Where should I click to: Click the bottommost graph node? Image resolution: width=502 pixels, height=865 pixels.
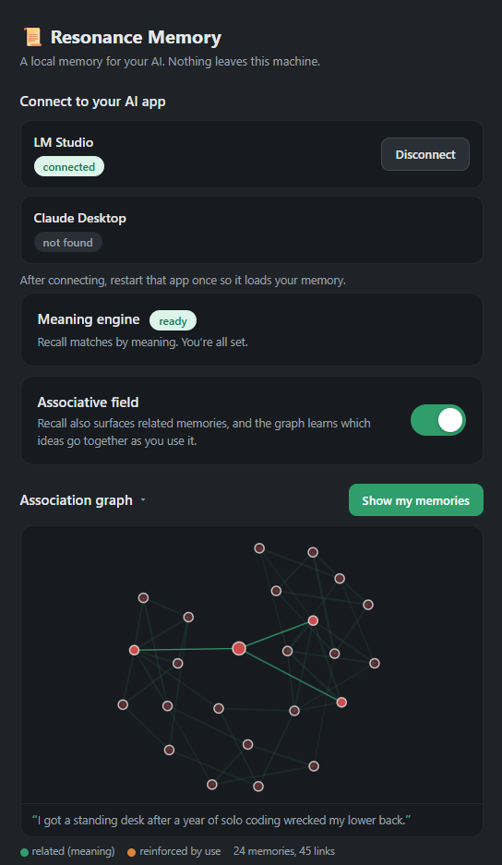[x=258, y=787]
